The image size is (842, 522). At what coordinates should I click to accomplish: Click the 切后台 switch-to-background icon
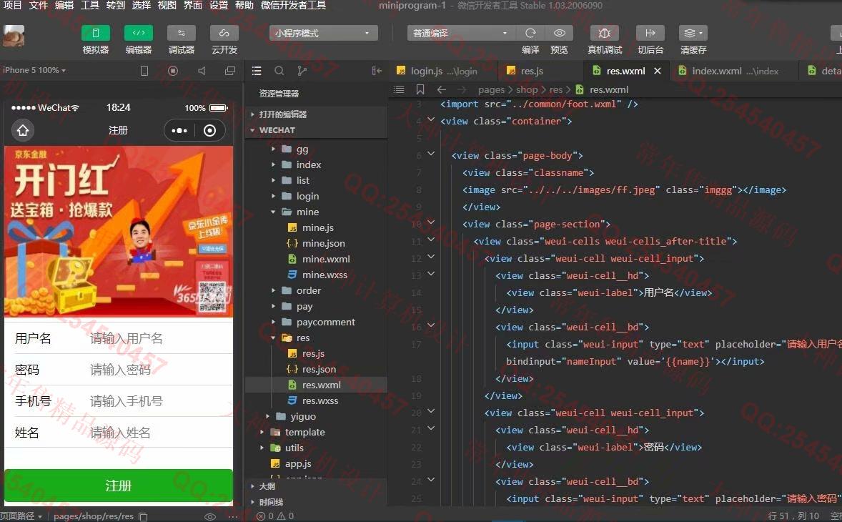tap(650, 34)
